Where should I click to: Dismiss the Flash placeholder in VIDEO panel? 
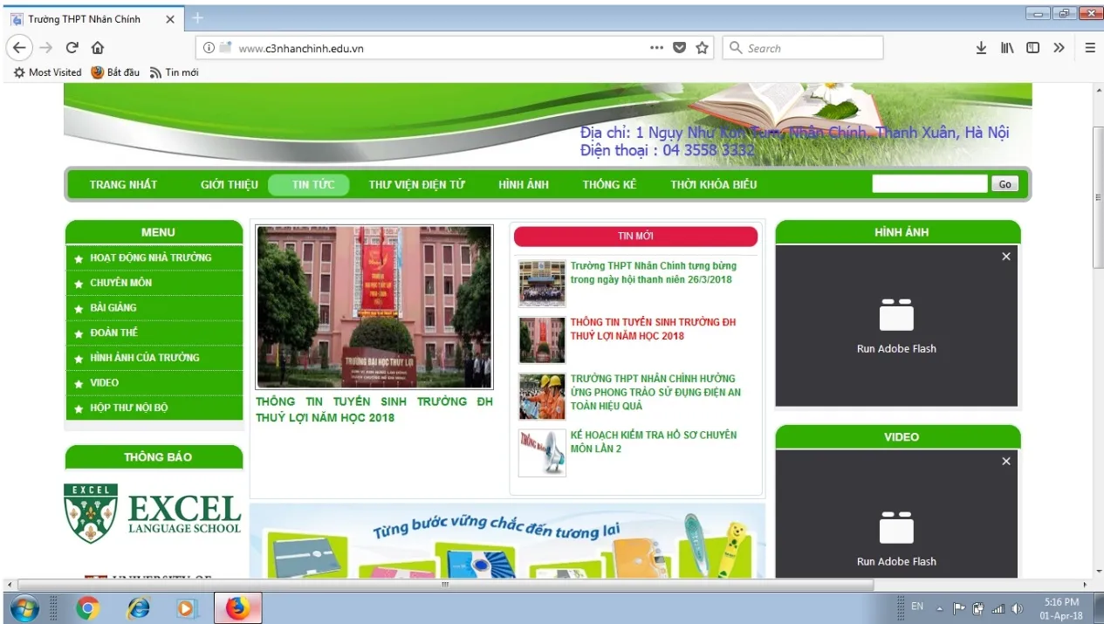point(1006,461)
